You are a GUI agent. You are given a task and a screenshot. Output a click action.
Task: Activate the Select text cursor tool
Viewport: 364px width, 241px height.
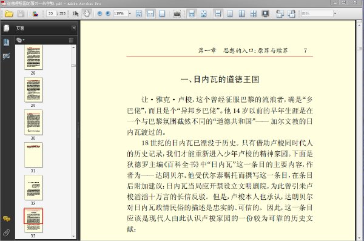pyautogui.click(x=75, y=14)
